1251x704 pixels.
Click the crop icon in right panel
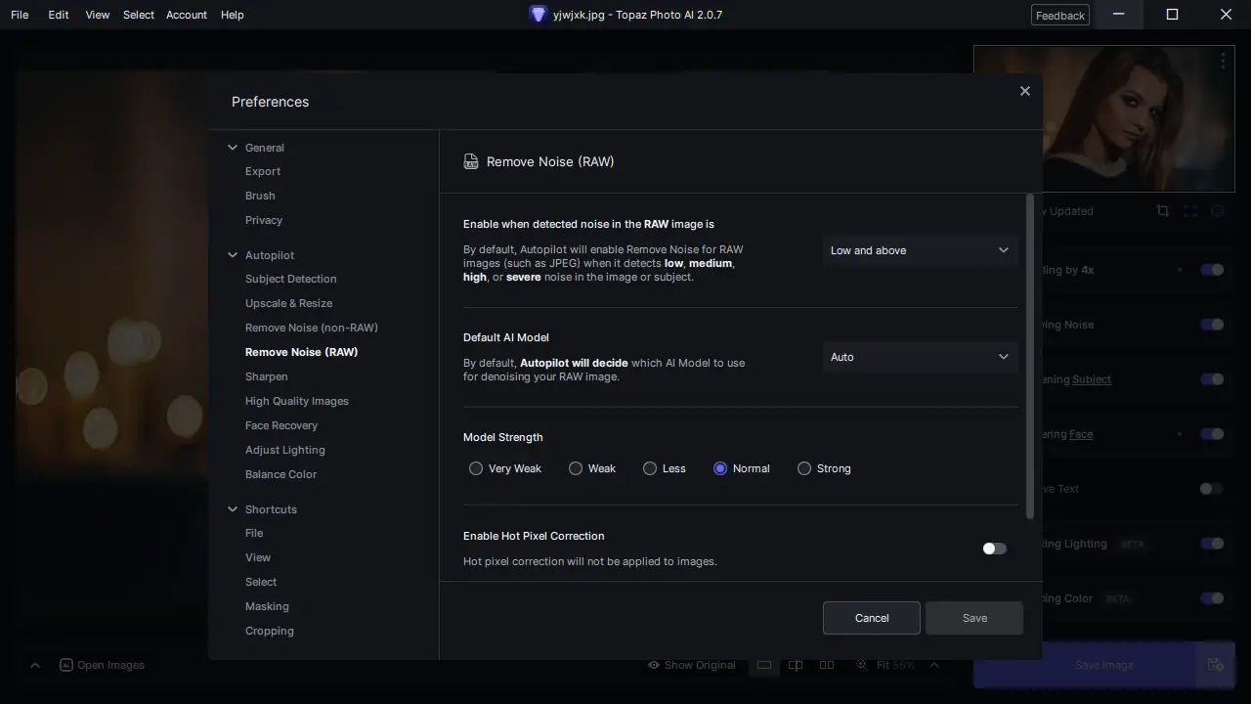click(x=1162, y=211)
